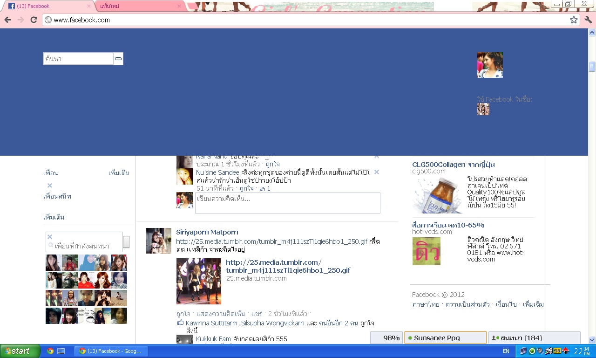596x358 pixels.
Task: Click the Facebook search submit button
Action: click(x=118, y=59)
